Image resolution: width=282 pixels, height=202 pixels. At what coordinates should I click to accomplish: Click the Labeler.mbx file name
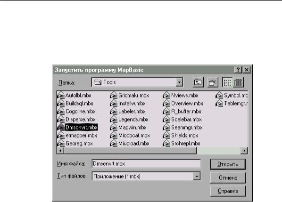132,112
